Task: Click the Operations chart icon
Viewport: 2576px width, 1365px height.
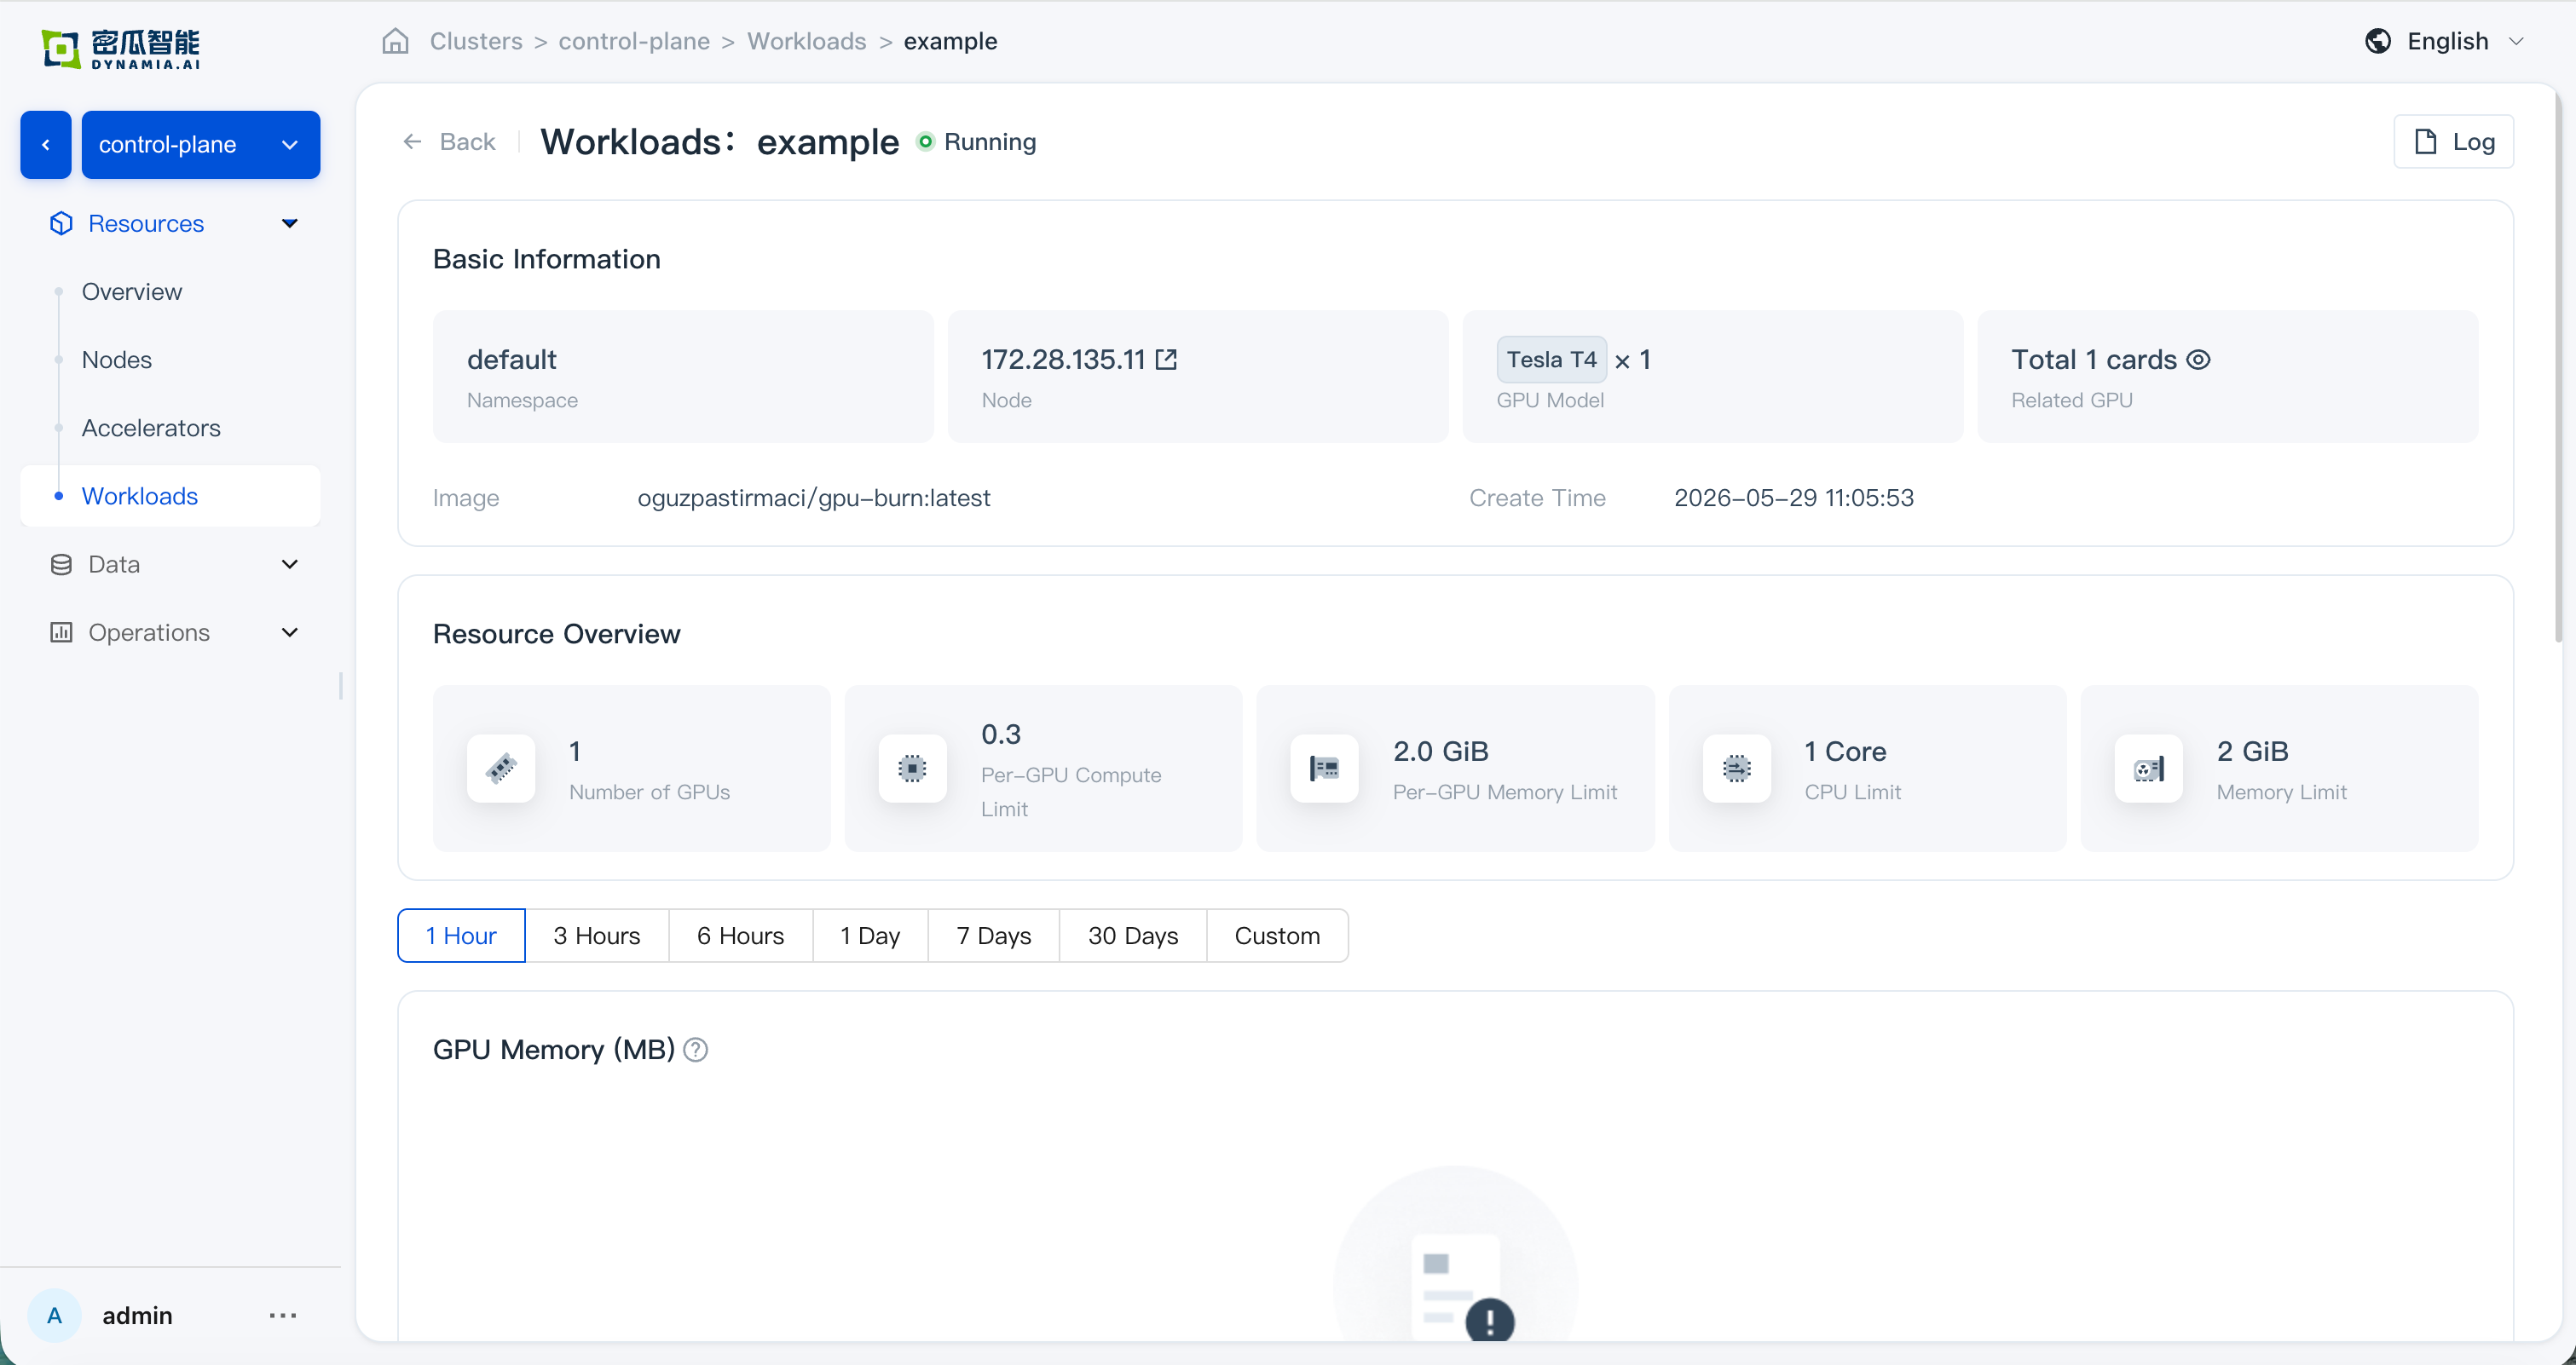Action: pyautogui.click(x=61, y=632)
